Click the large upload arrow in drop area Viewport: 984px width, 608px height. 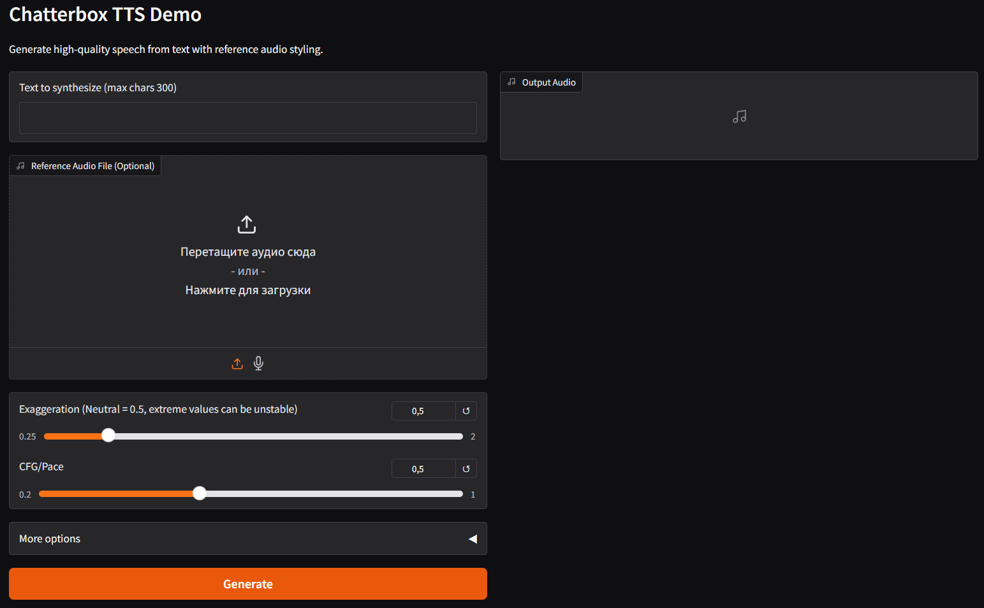(247, 225)
